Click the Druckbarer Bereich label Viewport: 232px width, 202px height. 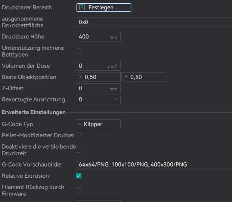tap(27, 7)
